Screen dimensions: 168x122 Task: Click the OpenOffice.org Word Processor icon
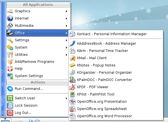point(72,116)
